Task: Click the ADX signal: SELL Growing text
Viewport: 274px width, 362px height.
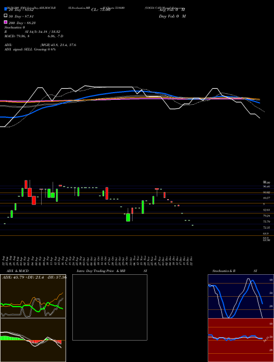Action: point(30,49)
